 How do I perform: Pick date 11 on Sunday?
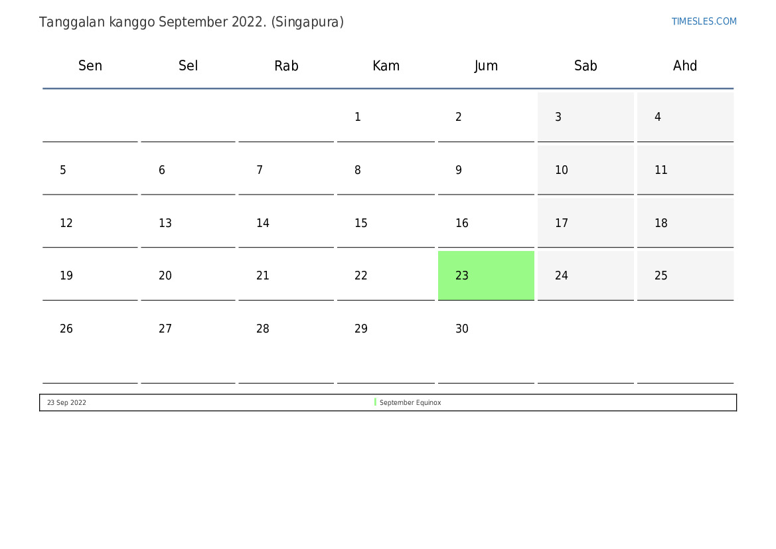(660, 171)
